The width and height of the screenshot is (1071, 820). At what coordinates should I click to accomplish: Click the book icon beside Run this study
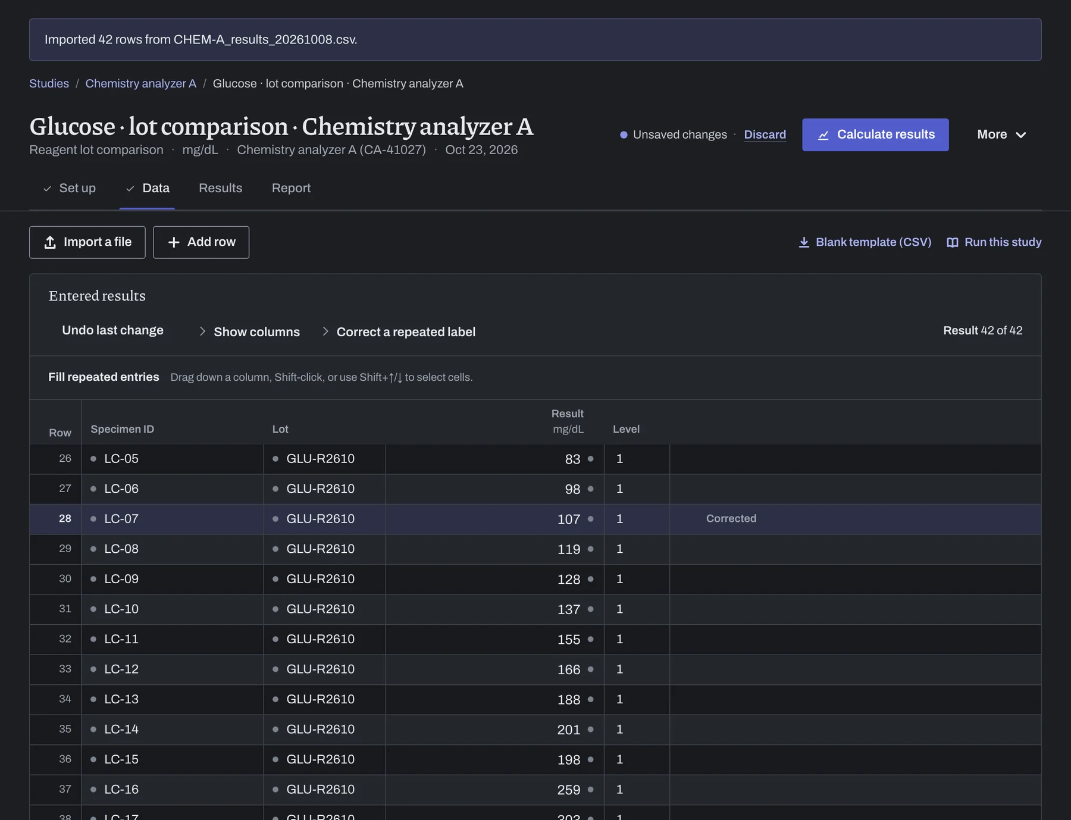tap(953, 242)
